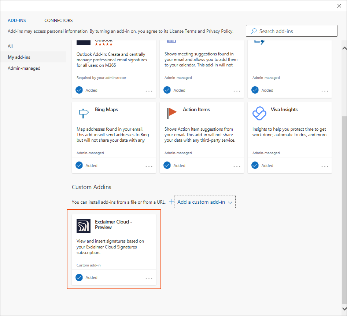The width and height of the screenshot is (347, 316).
Task: Open the more options menu for Bing Maps
Action: (149, 166)
